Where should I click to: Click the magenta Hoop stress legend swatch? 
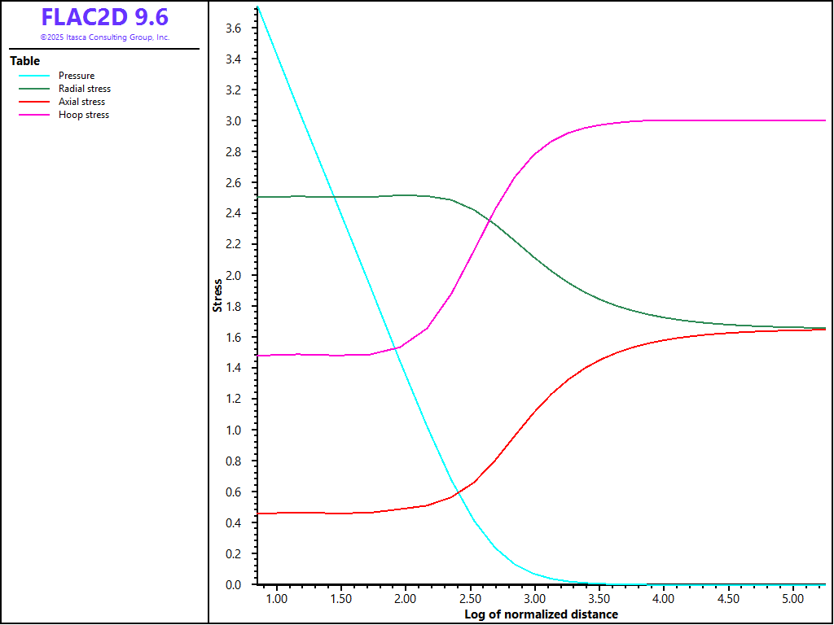click(34, 116)
